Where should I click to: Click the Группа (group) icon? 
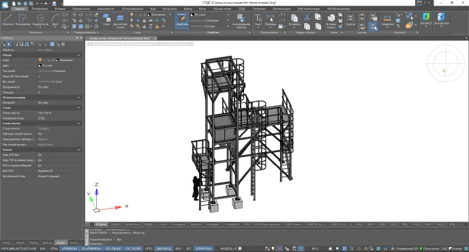tap(350, 20)
